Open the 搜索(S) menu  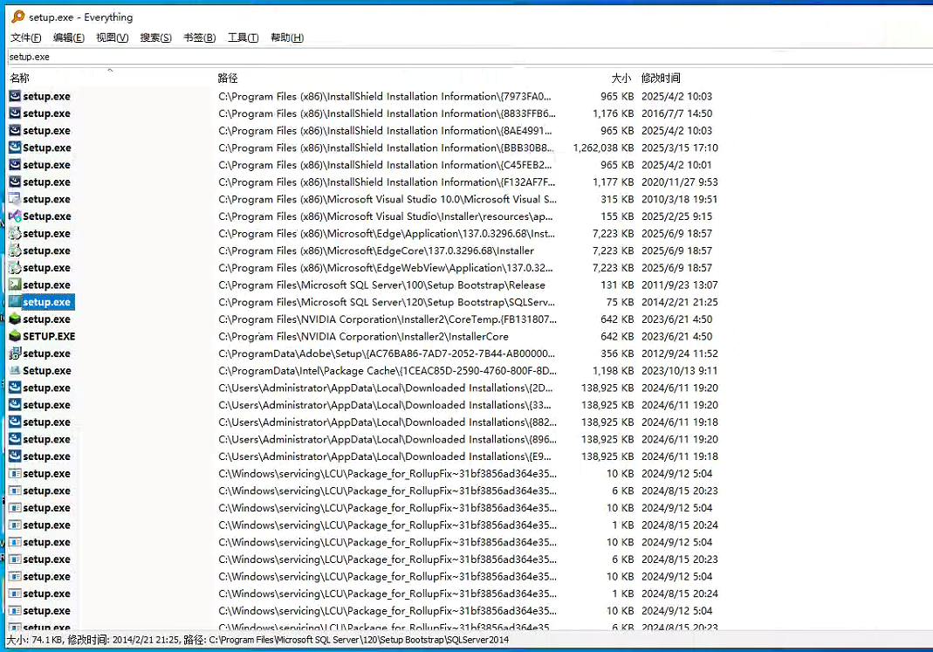pyautogui.click(x=155, y=38)
